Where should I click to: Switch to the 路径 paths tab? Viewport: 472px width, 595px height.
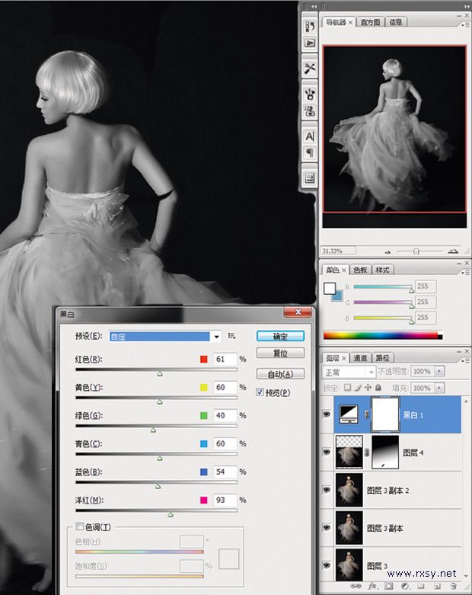coord(382,358)
